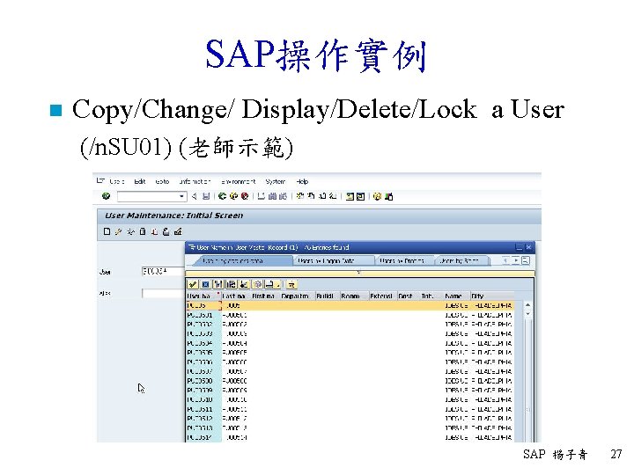The height and width of the screenshot is (475, 634).
Task: Click the green Enter checkmark icon
Action: 107,196
